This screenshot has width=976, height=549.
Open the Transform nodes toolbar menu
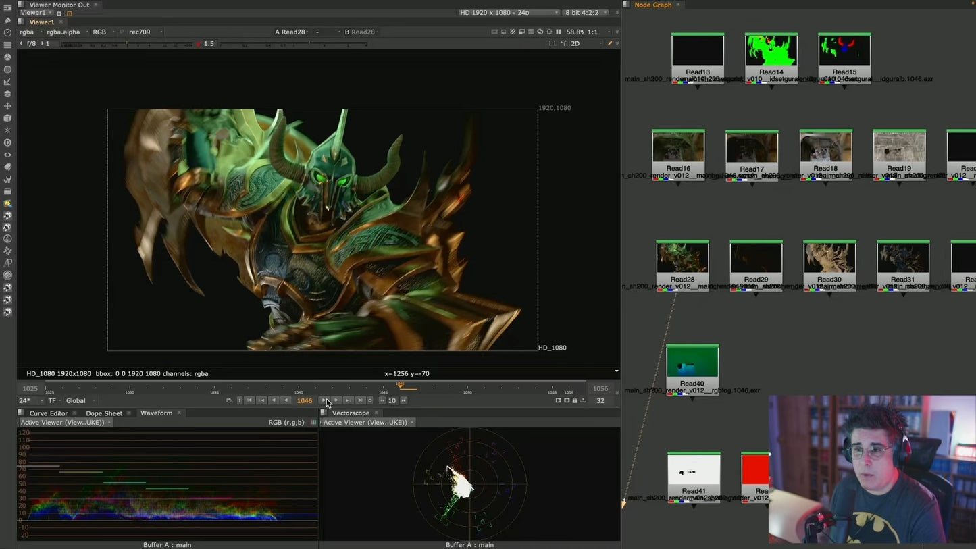pyautogui.click(x=7, y=106)
